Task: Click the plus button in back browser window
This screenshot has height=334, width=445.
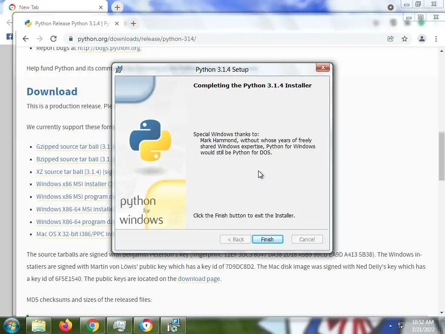Action: pos(117,7)
